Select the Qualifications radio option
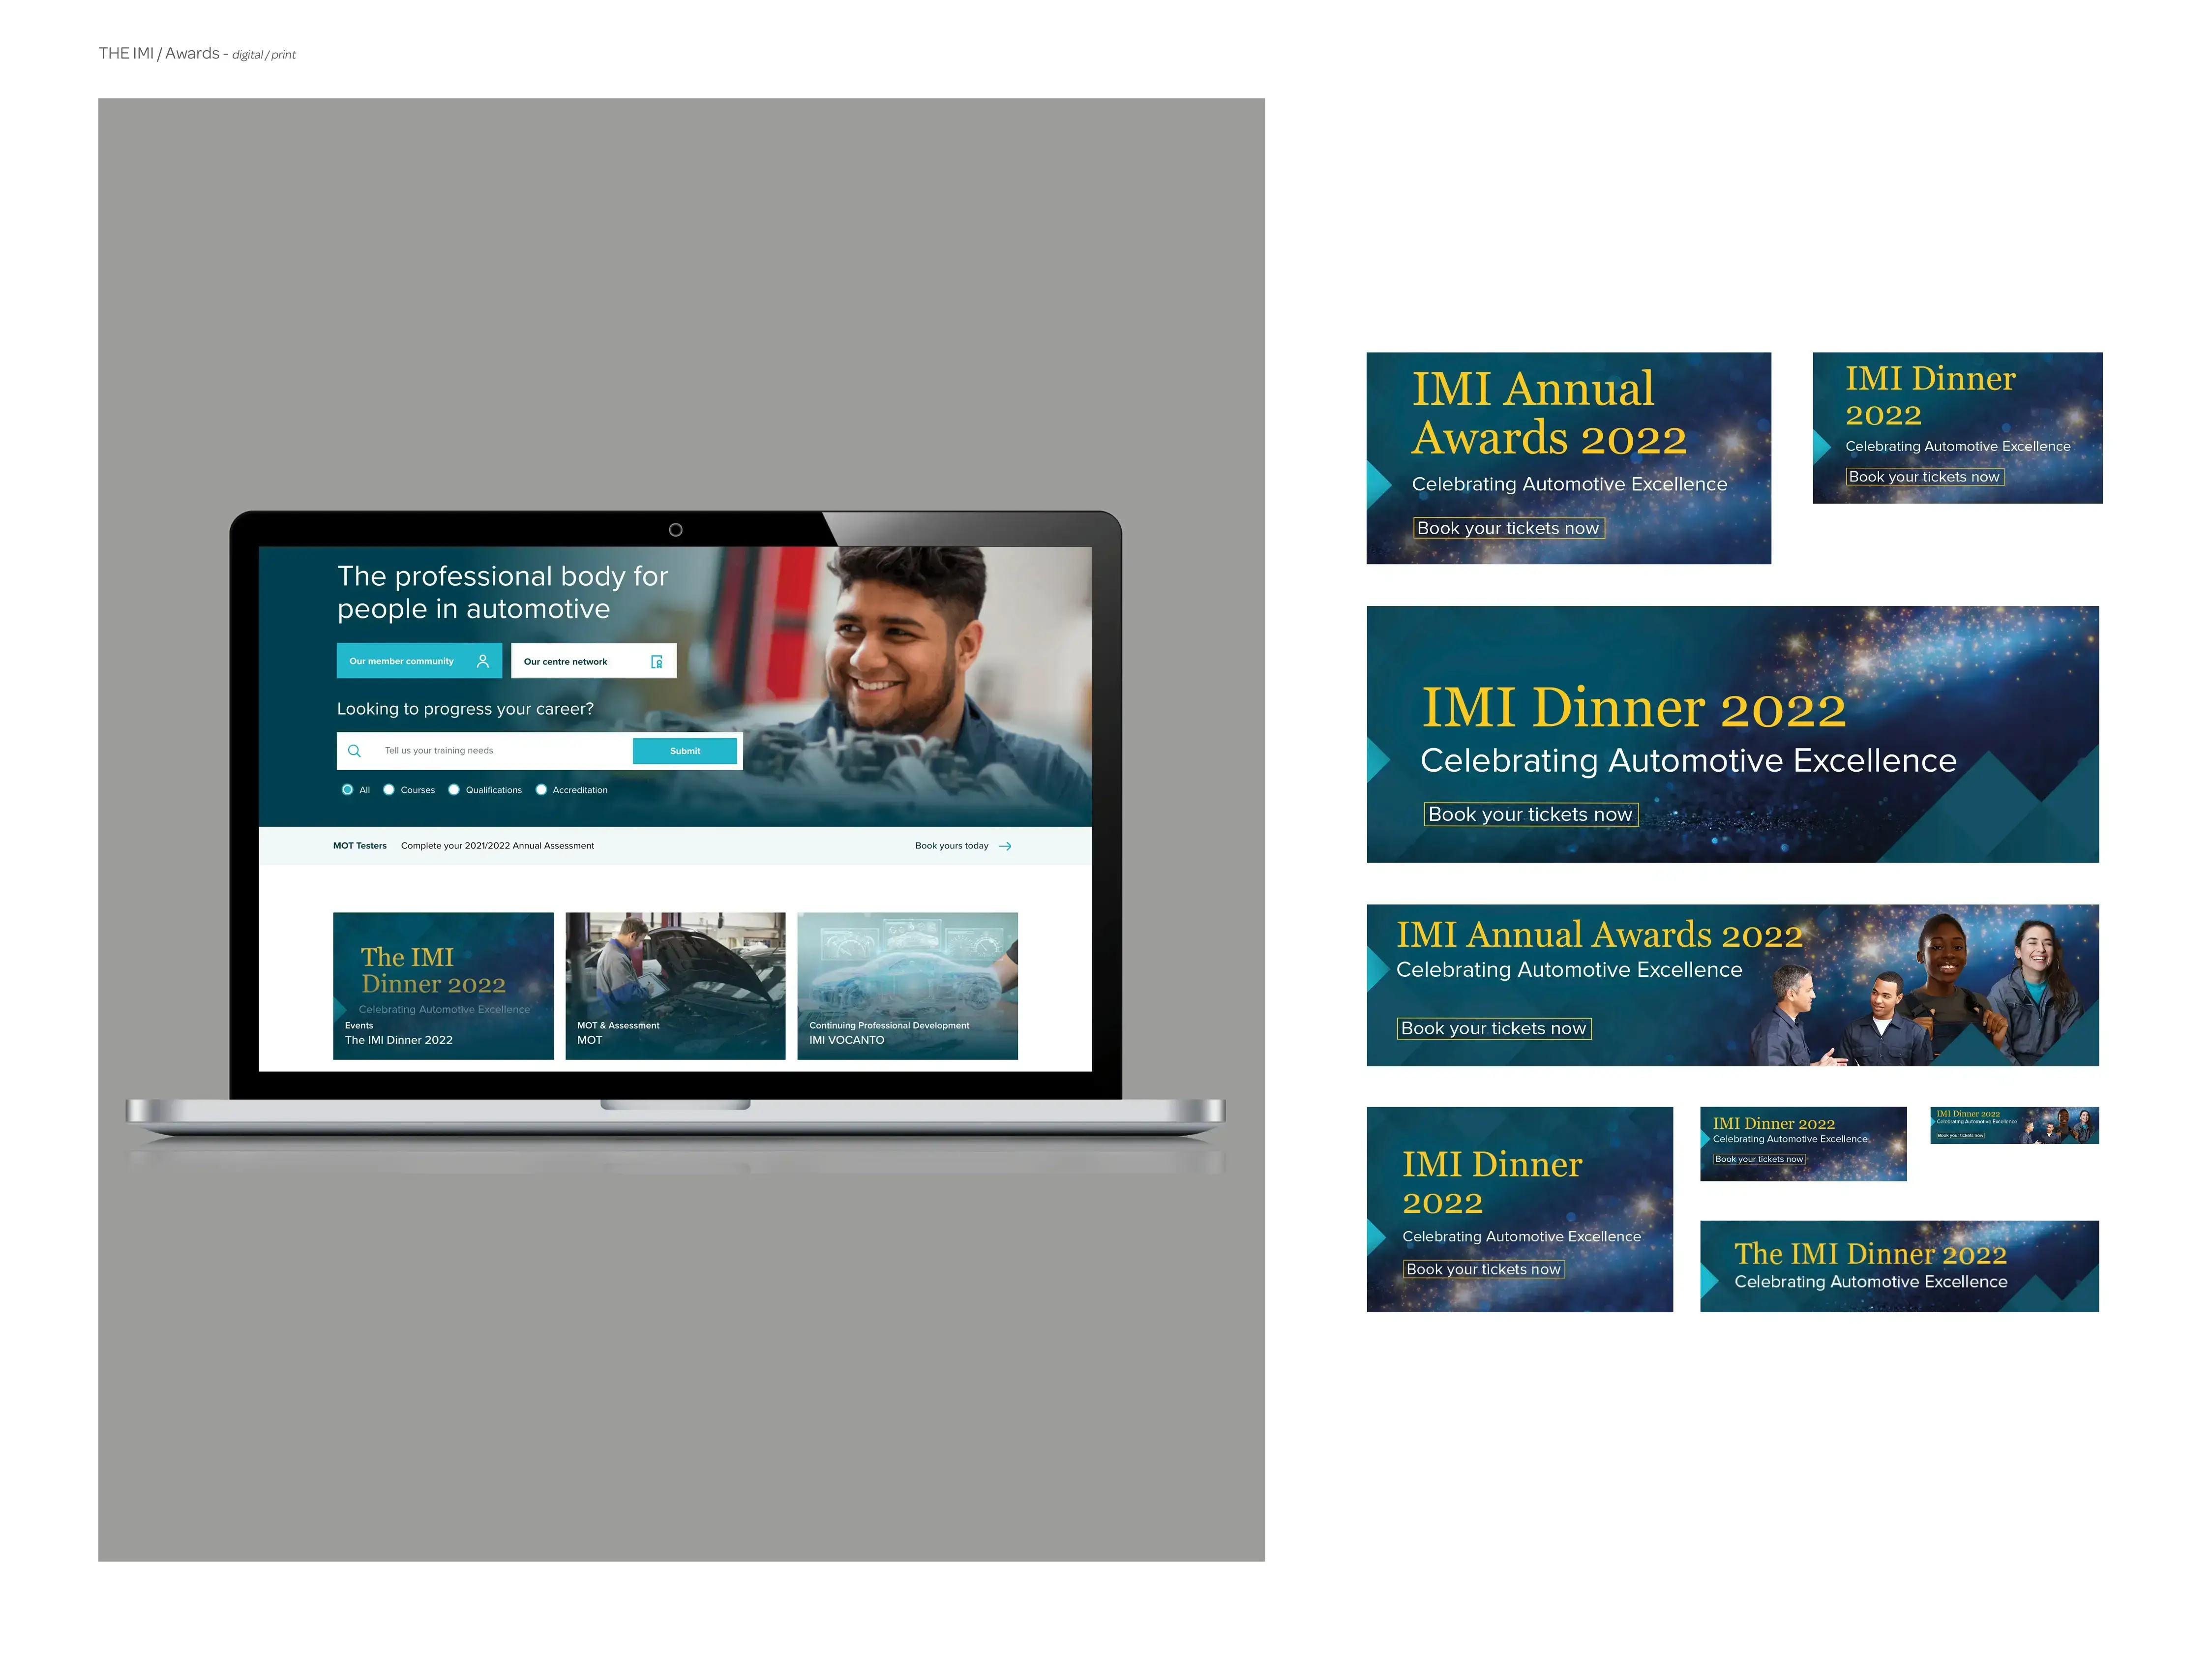The width and height of the screenshot is (2212, 1657). (x=454, y=790)
